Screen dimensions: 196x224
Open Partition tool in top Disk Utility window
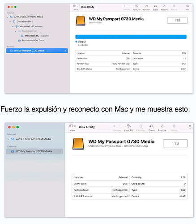click(x=147, y=6)
